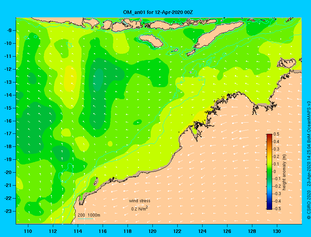Click the wind stress reference arrow

click(140, 205)
